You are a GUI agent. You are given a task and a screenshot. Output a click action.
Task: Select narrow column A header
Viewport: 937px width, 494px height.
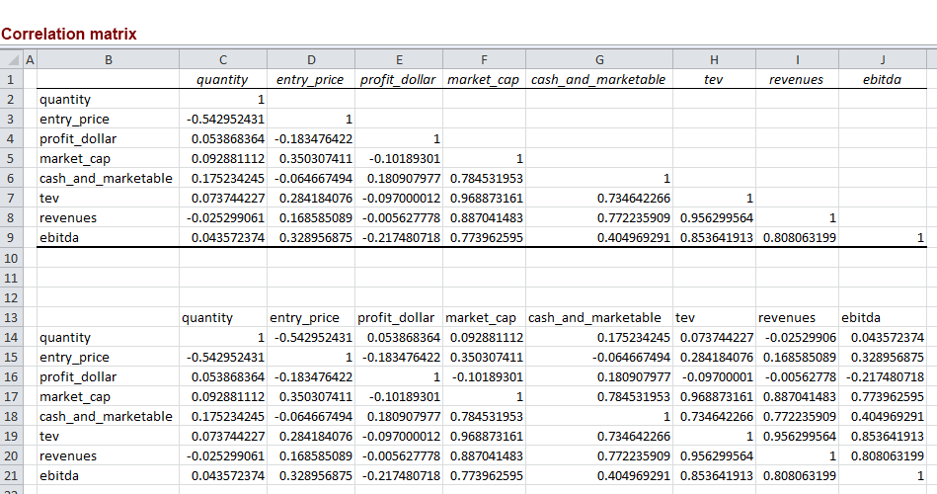coord(29,59)
